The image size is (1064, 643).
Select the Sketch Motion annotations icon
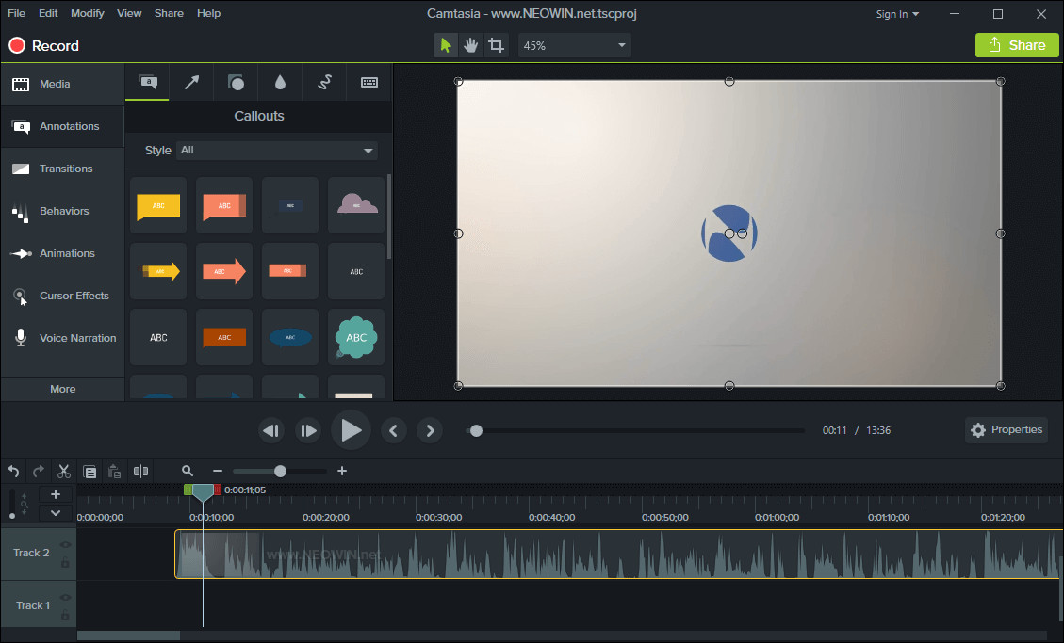click(324, 82)
